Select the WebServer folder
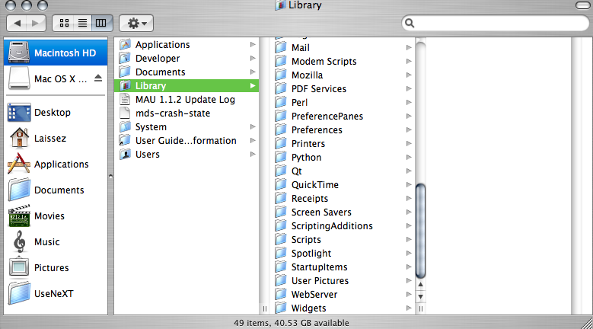Image resolution: width=593 pixels, height=329 pixels. pos(343,294)
